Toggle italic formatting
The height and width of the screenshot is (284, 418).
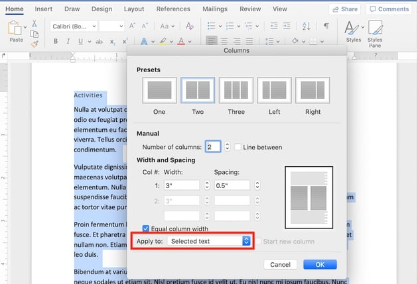[x=68, y=41]
